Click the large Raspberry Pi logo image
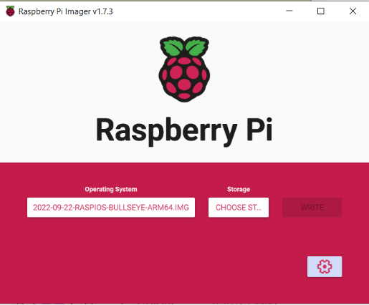Screen dimensions: 369x305 (184, 69)
